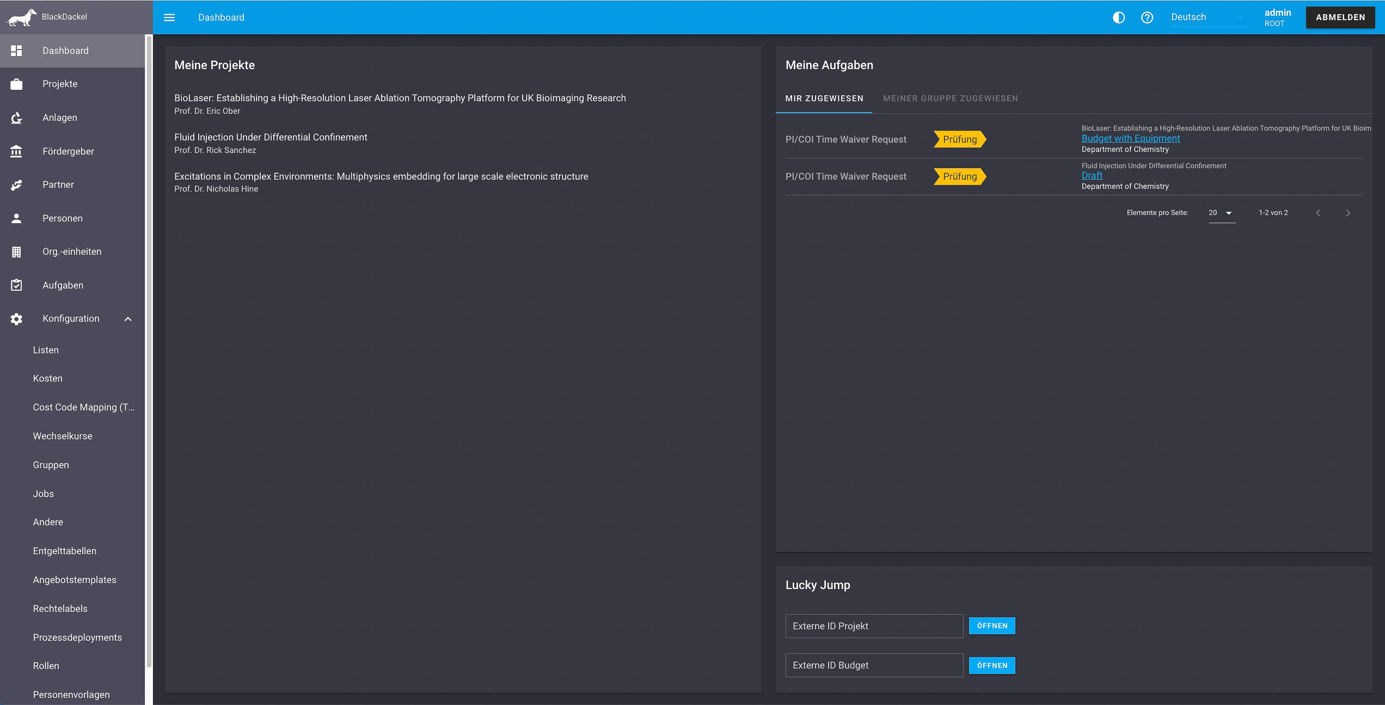
Task: Click the Org.-einheiten building icon
Action: [16, 252]
